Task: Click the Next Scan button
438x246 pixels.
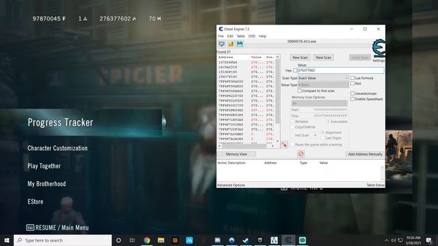Action: click(x=323, y=57)
